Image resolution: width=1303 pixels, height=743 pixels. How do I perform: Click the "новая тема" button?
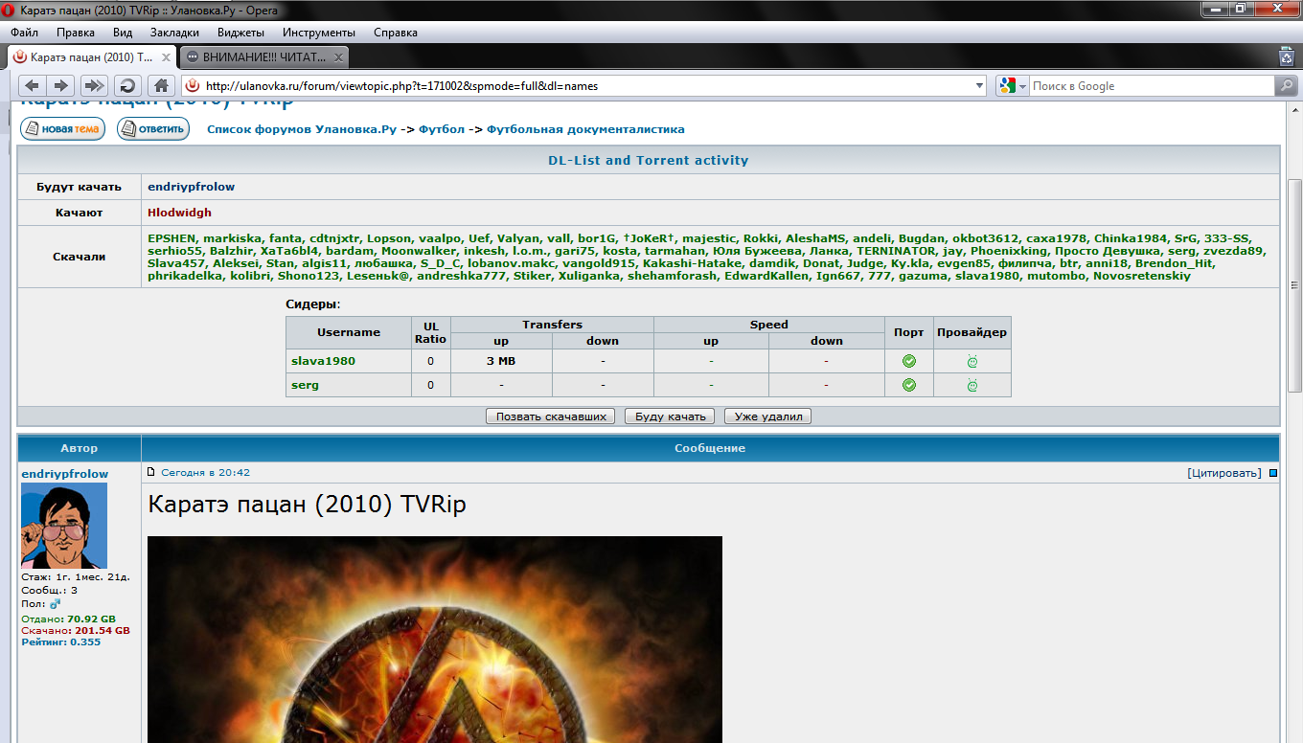(62, 128)
